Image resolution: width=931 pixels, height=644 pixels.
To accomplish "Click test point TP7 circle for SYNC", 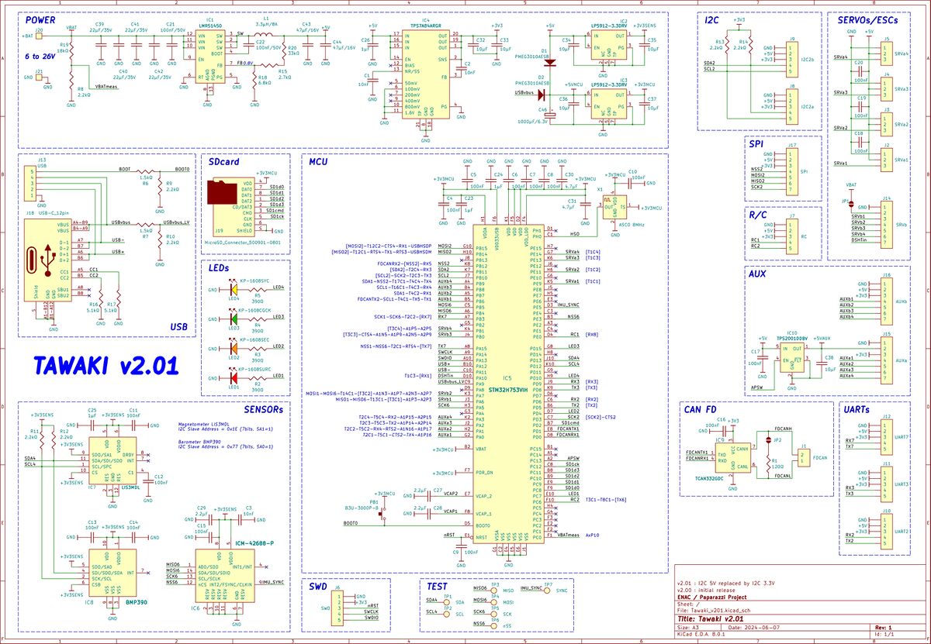I will click(547, 589).
